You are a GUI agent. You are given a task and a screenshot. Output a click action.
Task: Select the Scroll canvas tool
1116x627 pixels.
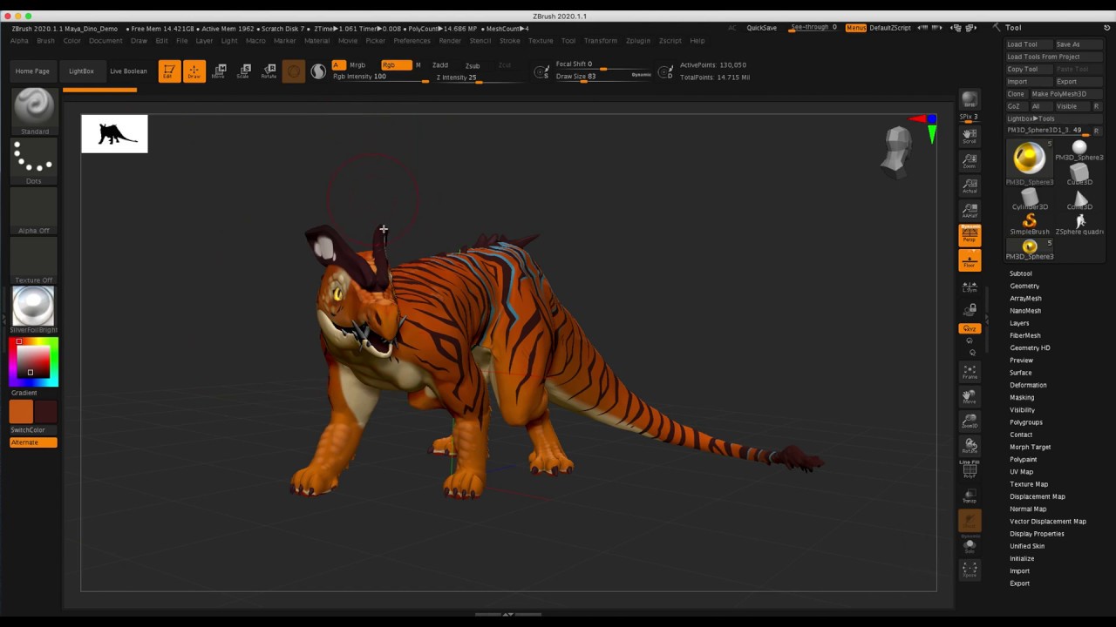point(970,135)
